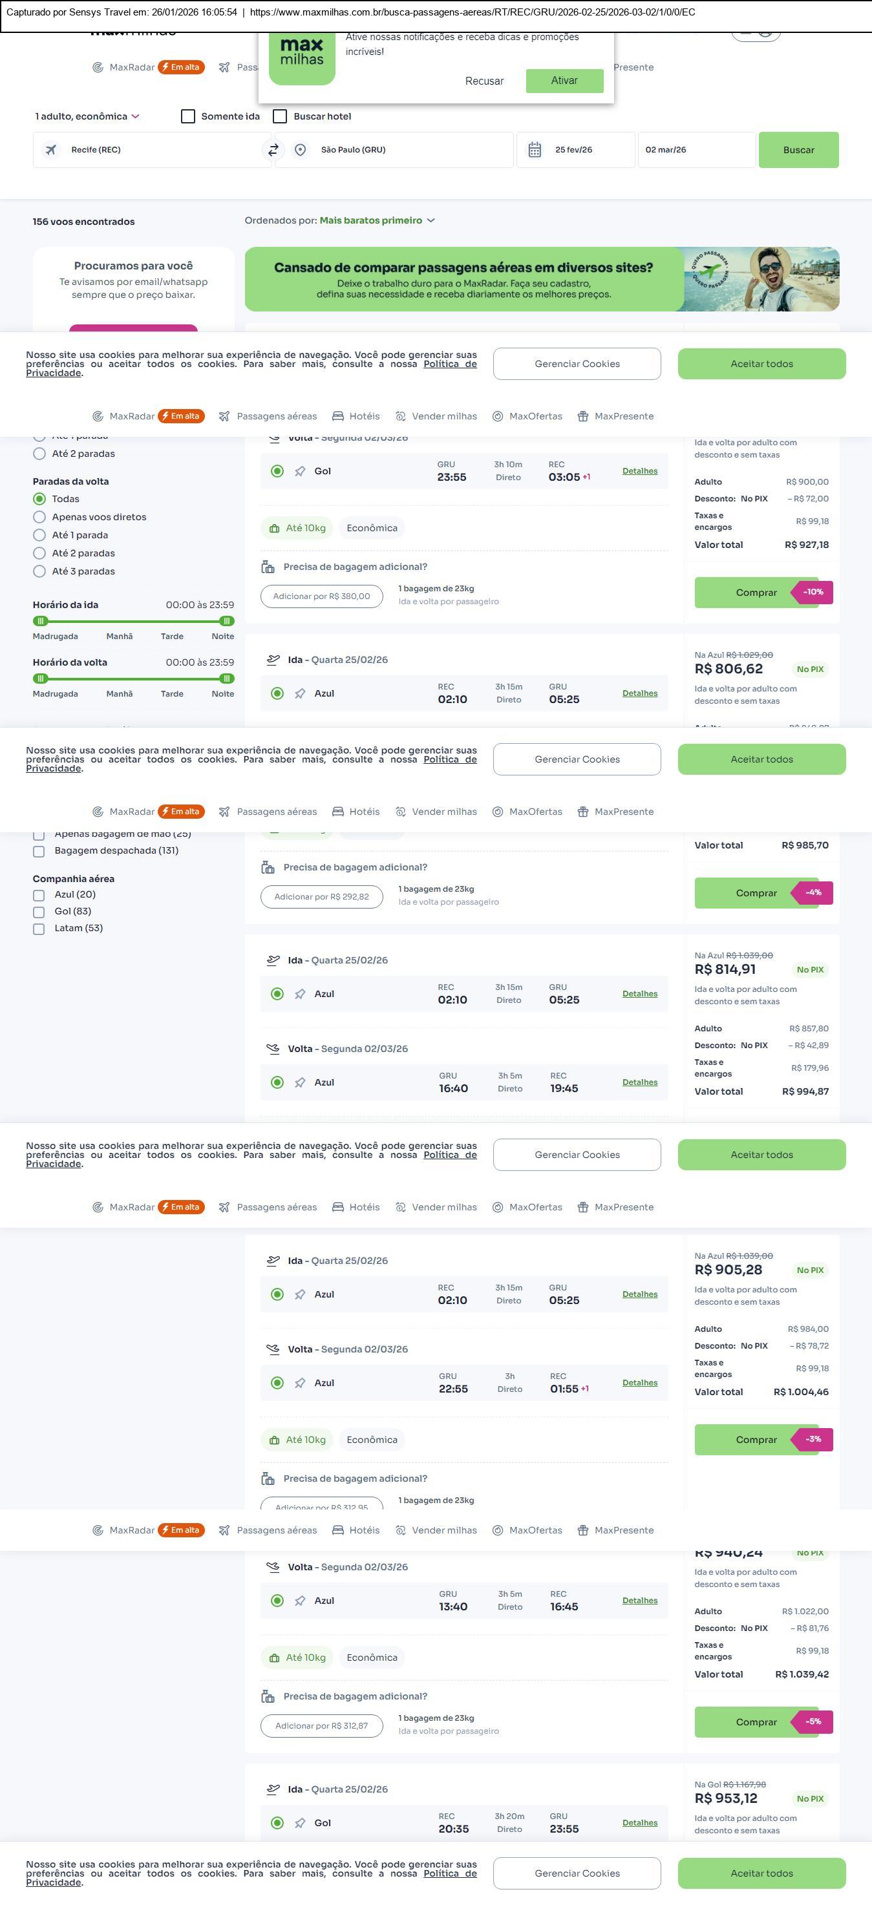This screenshot has width=872, height=1905.
Task: Tick the 'Somente ida' checkbox
Action: [x=188, y=117]
